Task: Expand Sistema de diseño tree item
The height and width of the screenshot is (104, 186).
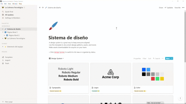Action: (3, 29)
